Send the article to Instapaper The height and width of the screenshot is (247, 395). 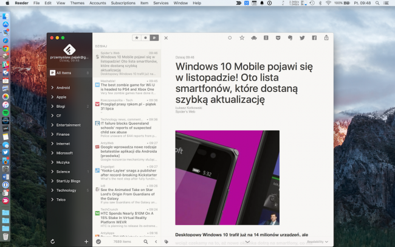266,38
